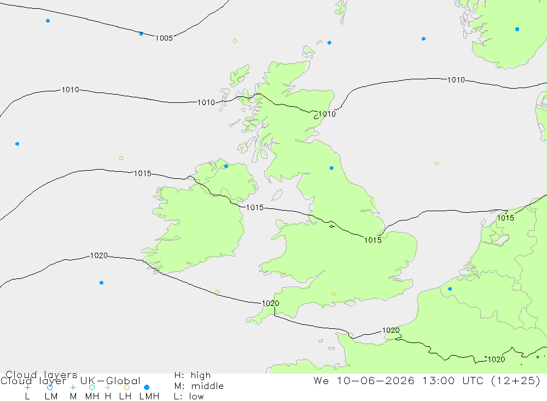Viewport: 547px width, 401px height.
Task: Click the blue plus L legend symbol
Action: [27, 387]
